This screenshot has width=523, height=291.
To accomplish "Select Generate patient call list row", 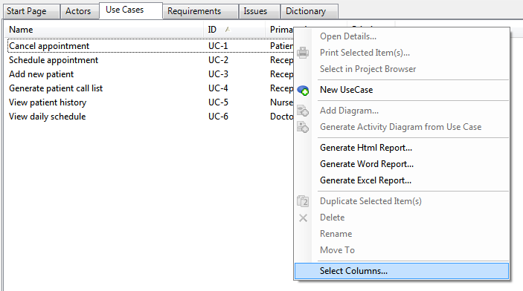I will 150,88.
